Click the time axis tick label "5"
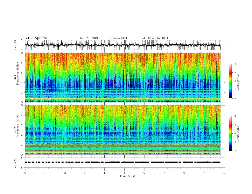 pyautogui.click(x=124, y=173)
